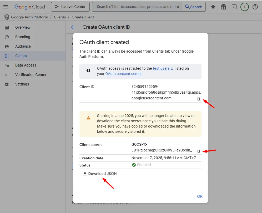Select Settings in the sidebar

pyautogui.click(x=22, y=84)
